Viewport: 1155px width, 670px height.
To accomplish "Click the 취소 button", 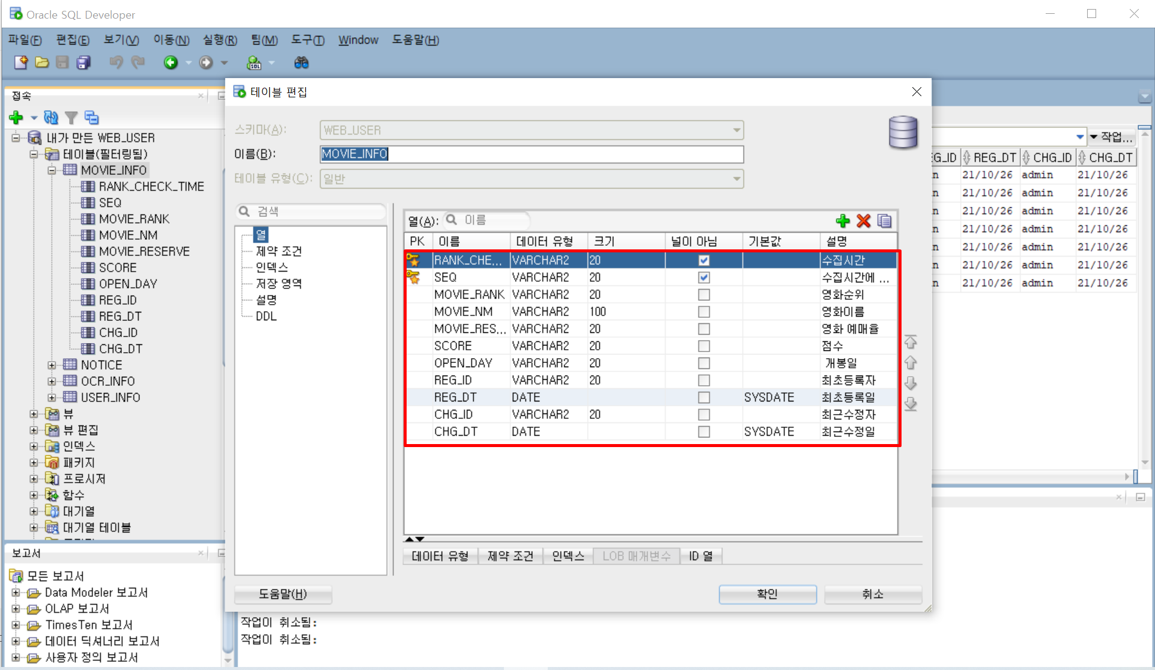I will pyautogui.click(x=872, y=594).
